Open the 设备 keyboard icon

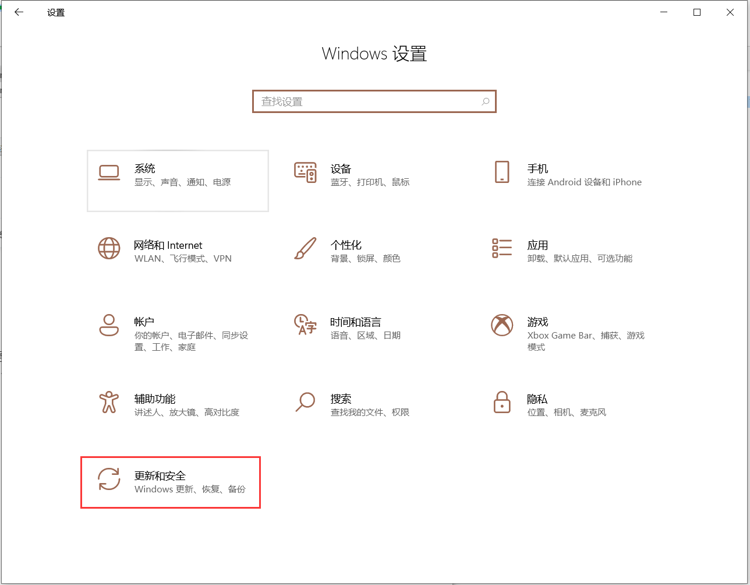[305, 172]
